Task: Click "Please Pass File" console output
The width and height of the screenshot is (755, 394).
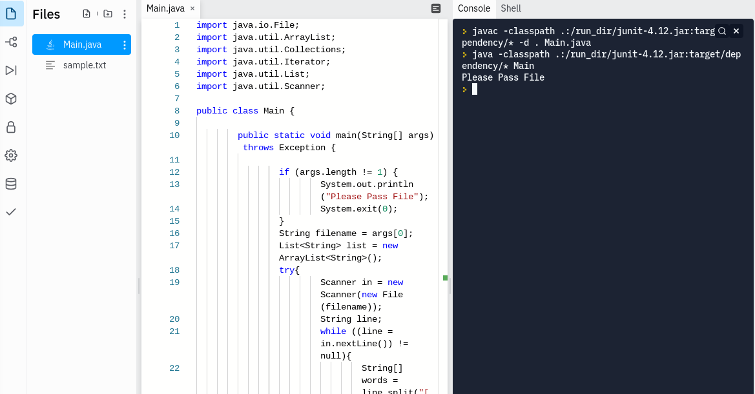Action: tap(503, 77)
